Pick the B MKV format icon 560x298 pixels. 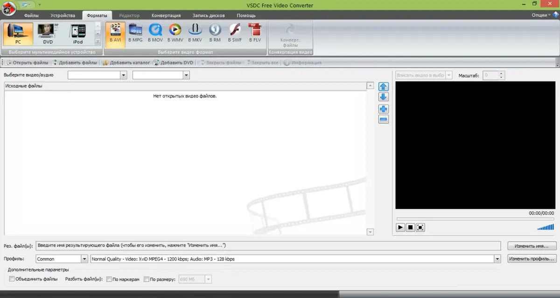[x=195, y=33]
